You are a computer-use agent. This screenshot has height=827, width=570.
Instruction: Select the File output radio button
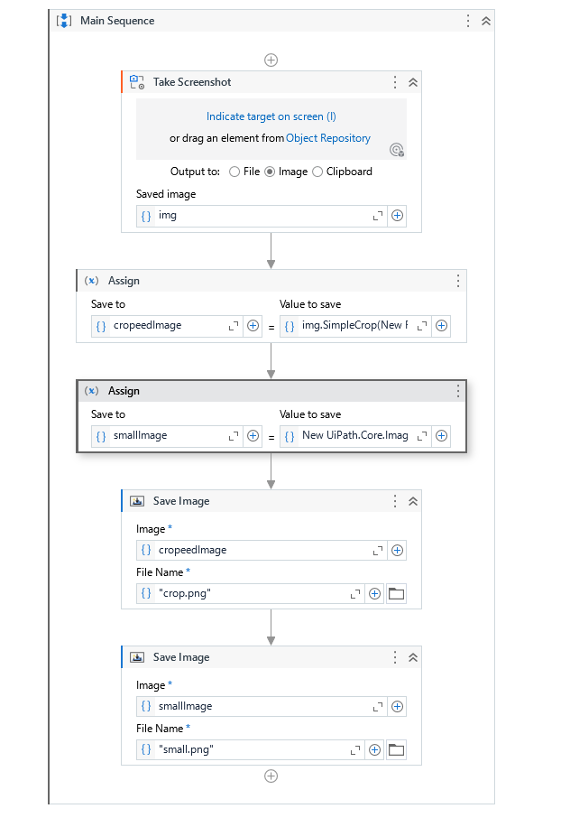point(234,172)
